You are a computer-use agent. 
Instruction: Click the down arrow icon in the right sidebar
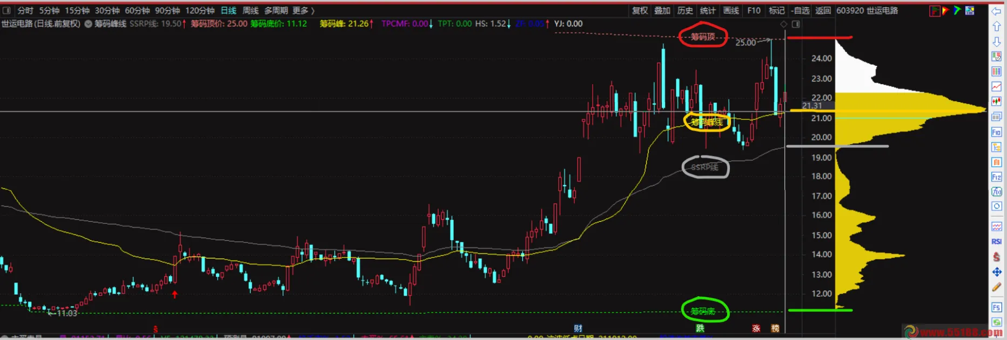click(x=997, y=42)
